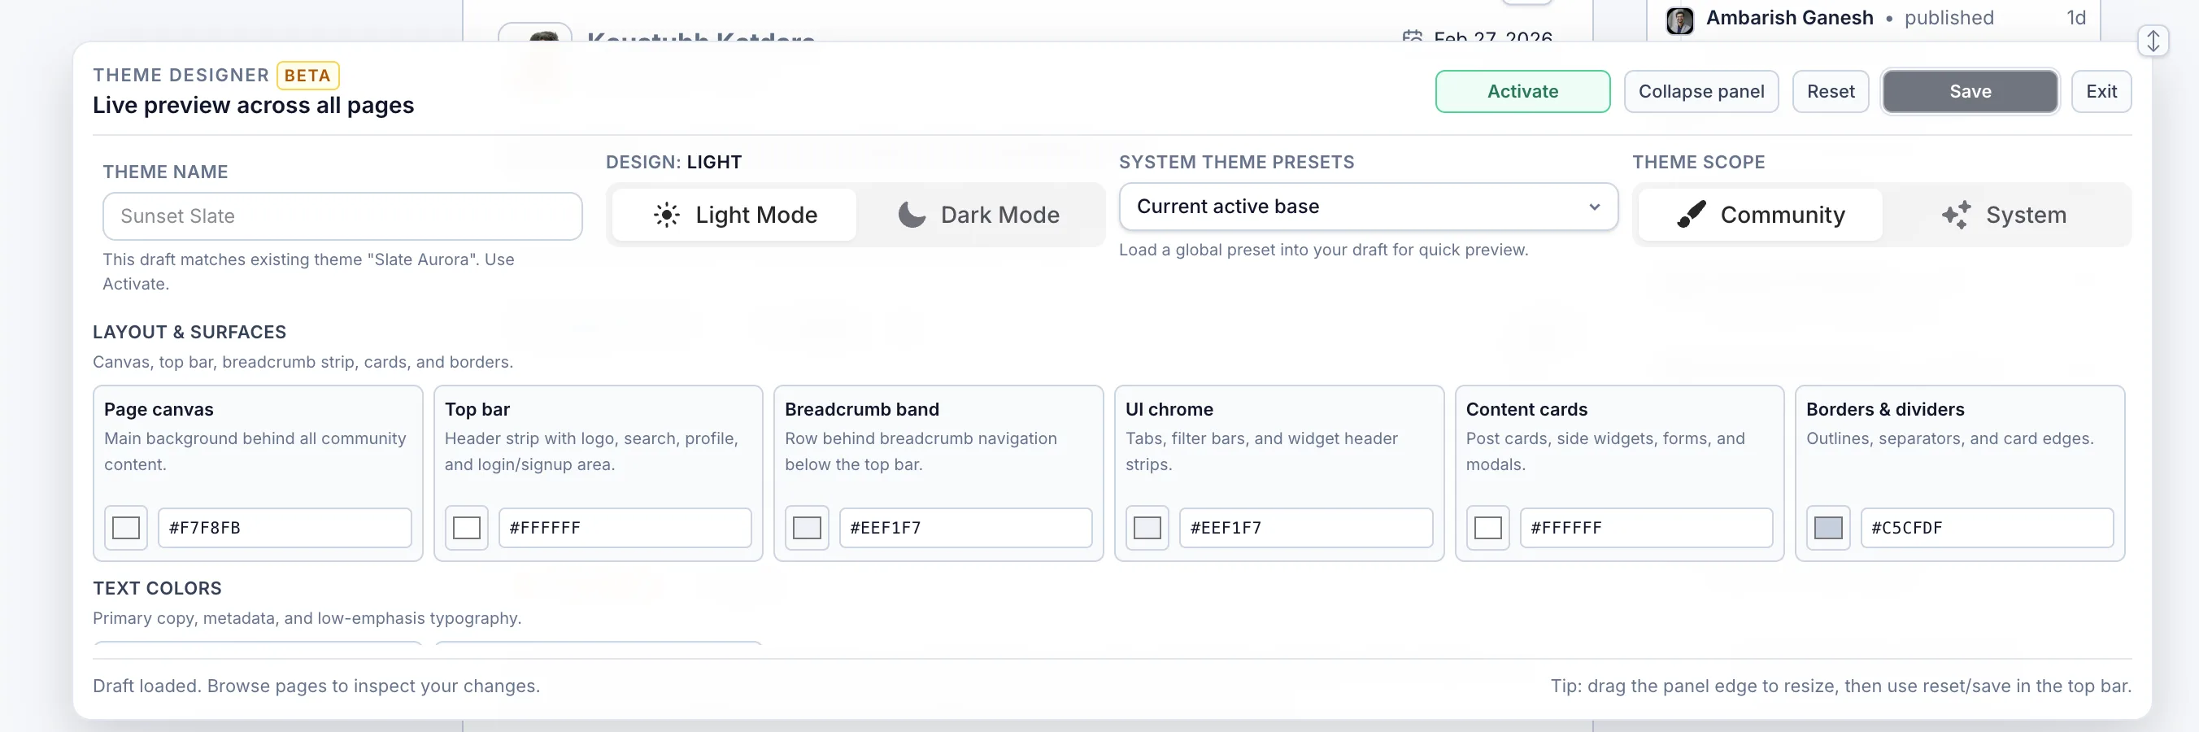Switch theme scope to System
This screenshot has width=2199, height=732.
coord(2005,216)
